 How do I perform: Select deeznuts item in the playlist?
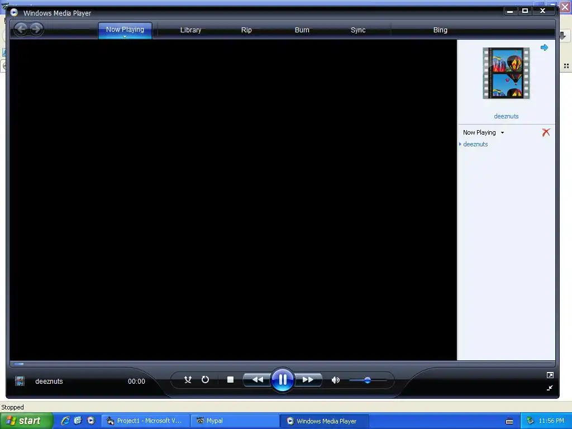pyautogui.click(x=475, y=144)
